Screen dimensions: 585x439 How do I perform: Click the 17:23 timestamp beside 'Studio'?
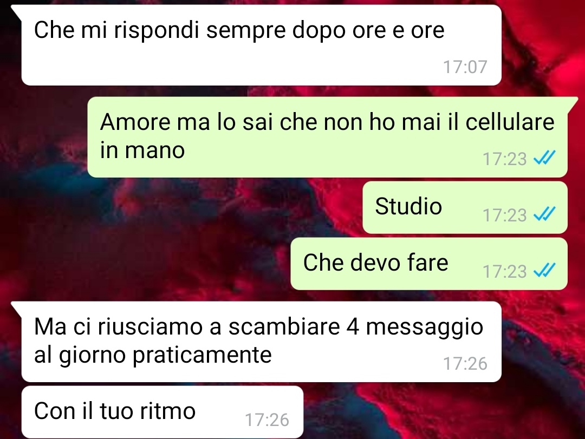pos(504,215)
